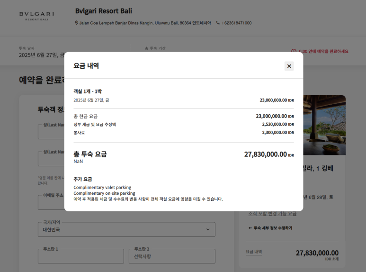Click the Bvlgari Resort Bali hotel title
366x272 pixels.
[104, 11]
